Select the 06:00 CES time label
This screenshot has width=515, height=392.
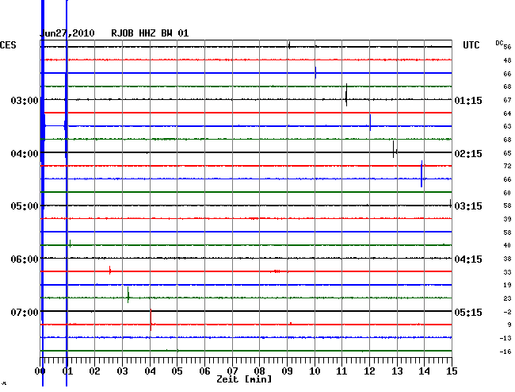(x=25, y=259)
